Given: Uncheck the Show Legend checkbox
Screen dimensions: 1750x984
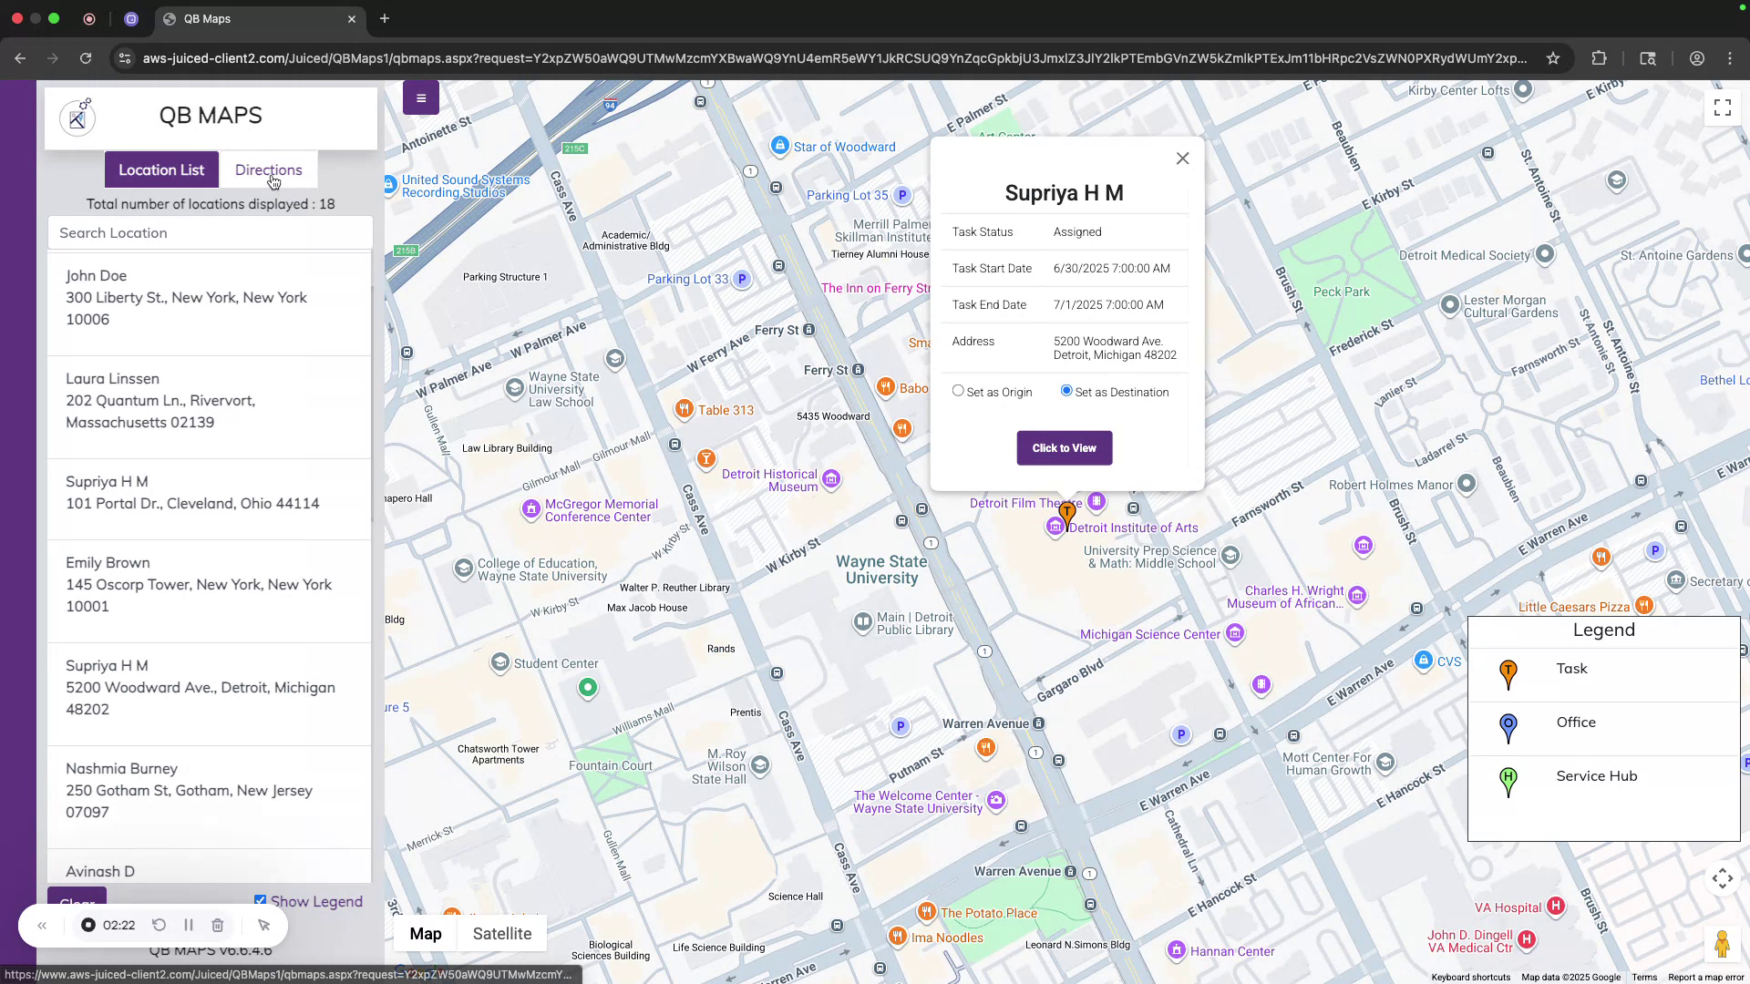Looking at the screenshot, I should 261,899.
